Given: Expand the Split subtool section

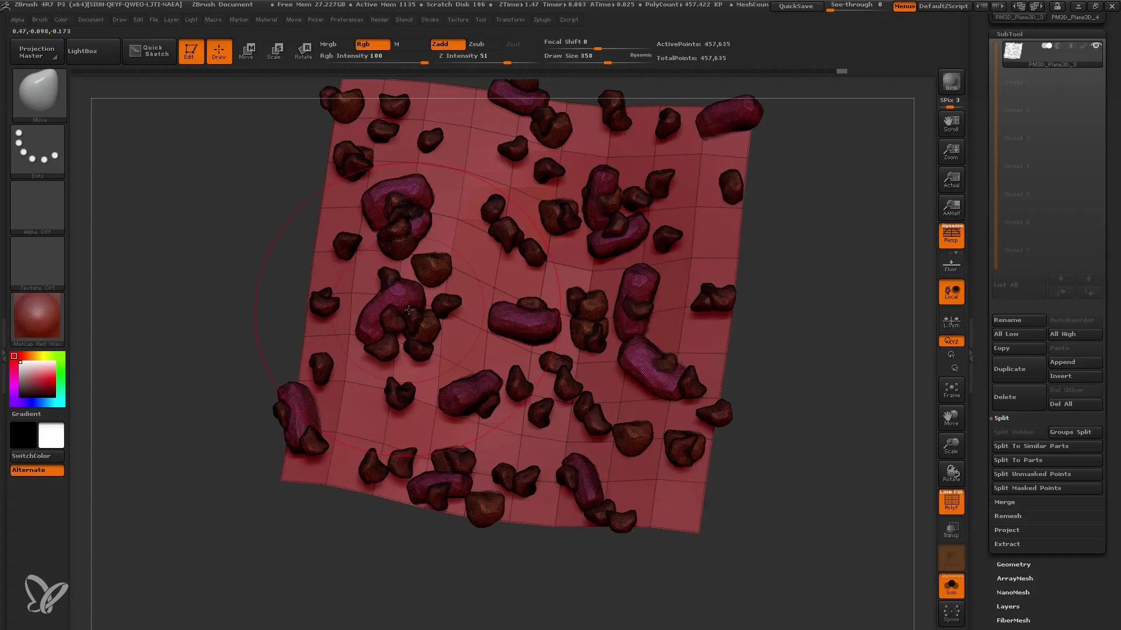Looking at the screenshot, I should pyautogui.click(x=1002, y=418).
